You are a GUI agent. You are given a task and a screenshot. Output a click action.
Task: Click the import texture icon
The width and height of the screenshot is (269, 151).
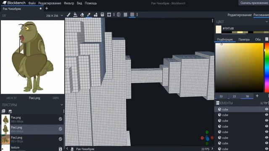3,111
